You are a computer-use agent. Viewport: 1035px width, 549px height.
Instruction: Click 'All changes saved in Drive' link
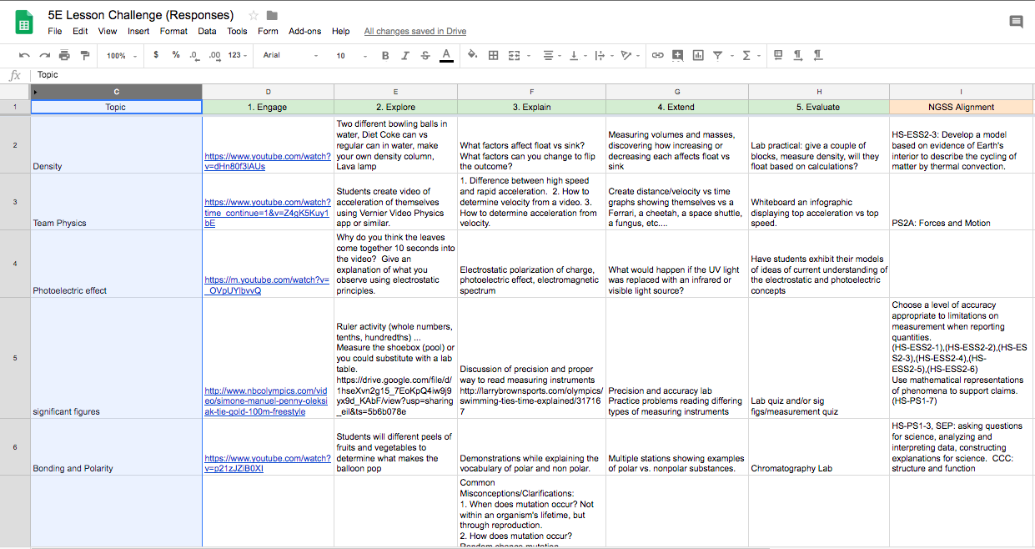(415, 31)
